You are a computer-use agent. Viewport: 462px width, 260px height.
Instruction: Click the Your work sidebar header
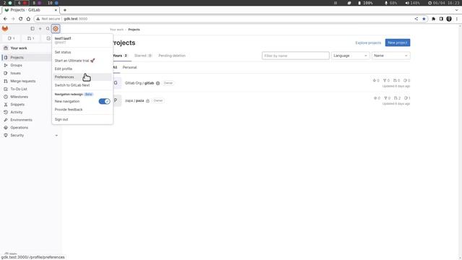(19, 48)
